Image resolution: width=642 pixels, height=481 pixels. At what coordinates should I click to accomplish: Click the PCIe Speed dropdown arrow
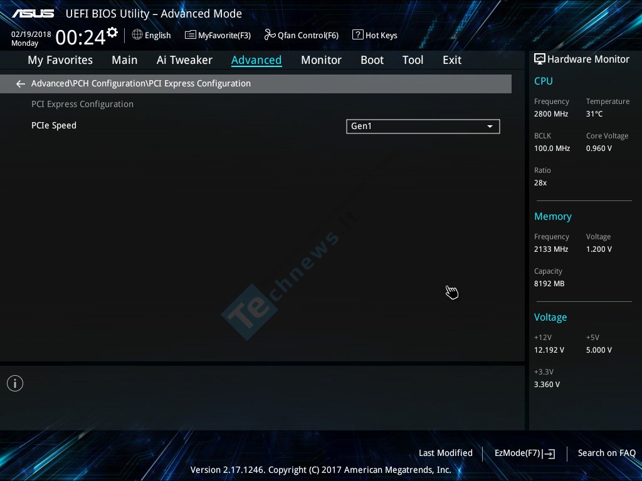(x=490, y=127)
